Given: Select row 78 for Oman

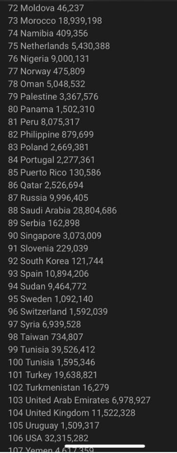Looking at the screenshot, I should [47, 84].
